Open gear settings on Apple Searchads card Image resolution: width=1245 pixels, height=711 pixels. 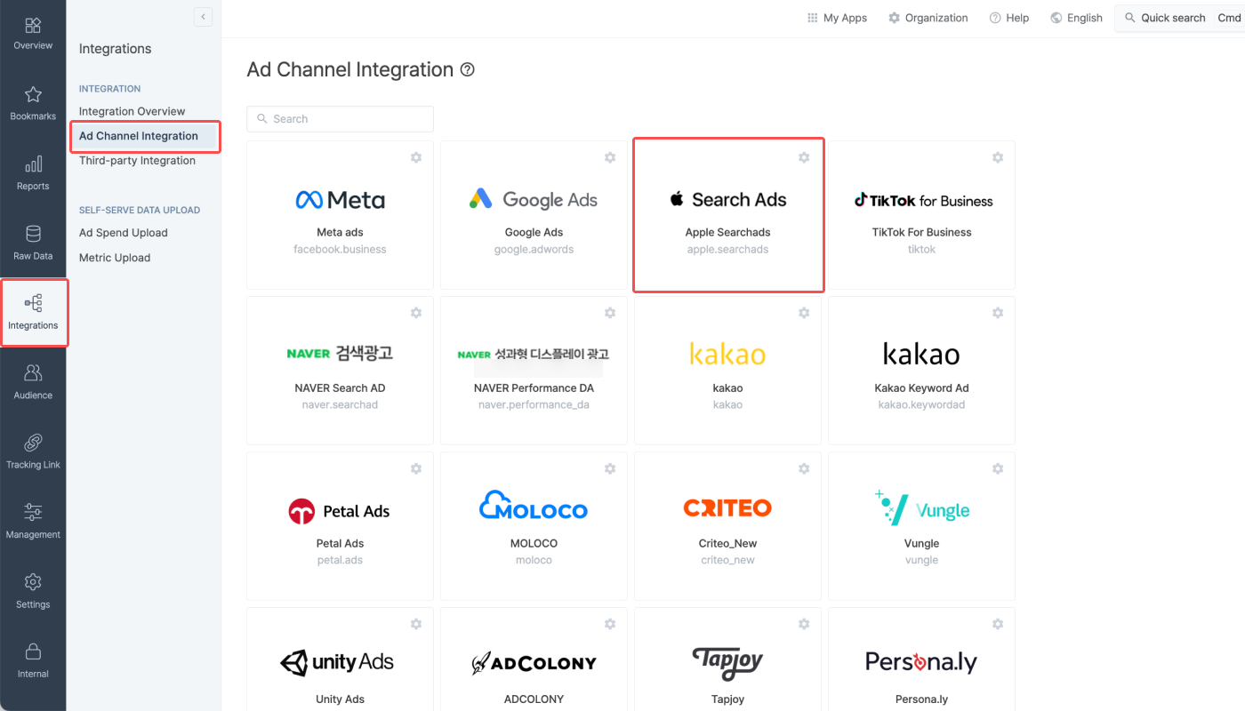[x=804, y=157]
